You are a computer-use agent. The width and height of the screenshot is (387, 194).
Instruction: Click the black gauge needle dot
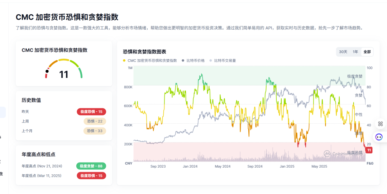(x=47, y=71)
